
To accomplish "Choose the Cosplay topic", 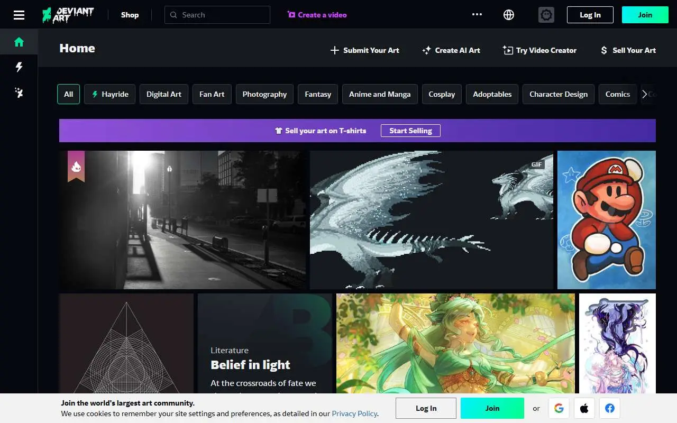I will [442, 94].
